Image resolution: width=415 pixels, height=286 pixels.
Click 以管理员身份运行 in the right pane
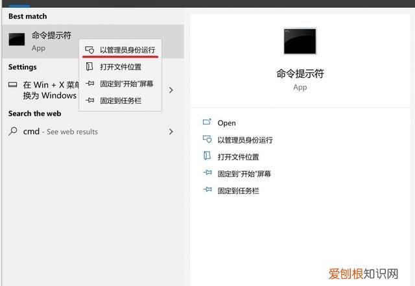tap(245, 140)
